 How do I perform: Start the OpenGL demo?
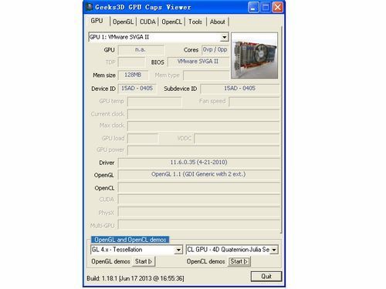pos(144,261)
